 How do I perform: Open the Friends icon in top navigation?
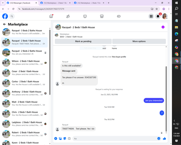[68, 16]
